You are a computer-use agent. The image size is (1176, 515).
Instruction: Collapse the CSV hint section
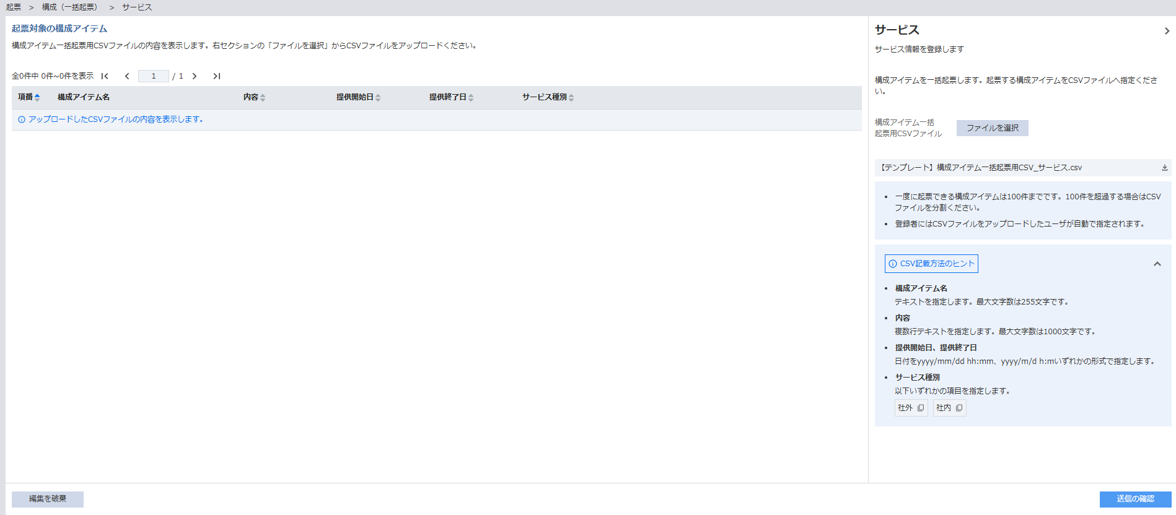point(1157,264)
